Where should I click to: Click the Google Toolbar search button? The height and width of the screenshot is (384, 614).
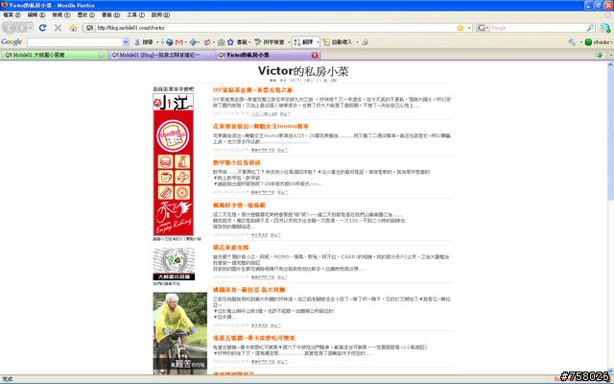click(145, 42)
